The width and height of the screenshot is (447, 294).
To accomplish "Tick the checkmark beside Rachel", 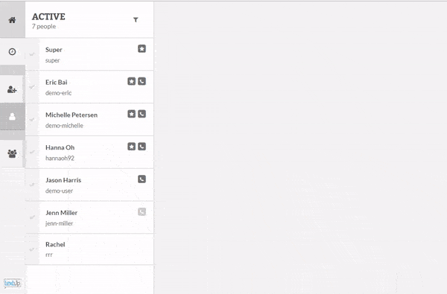I will click(32, 249).
